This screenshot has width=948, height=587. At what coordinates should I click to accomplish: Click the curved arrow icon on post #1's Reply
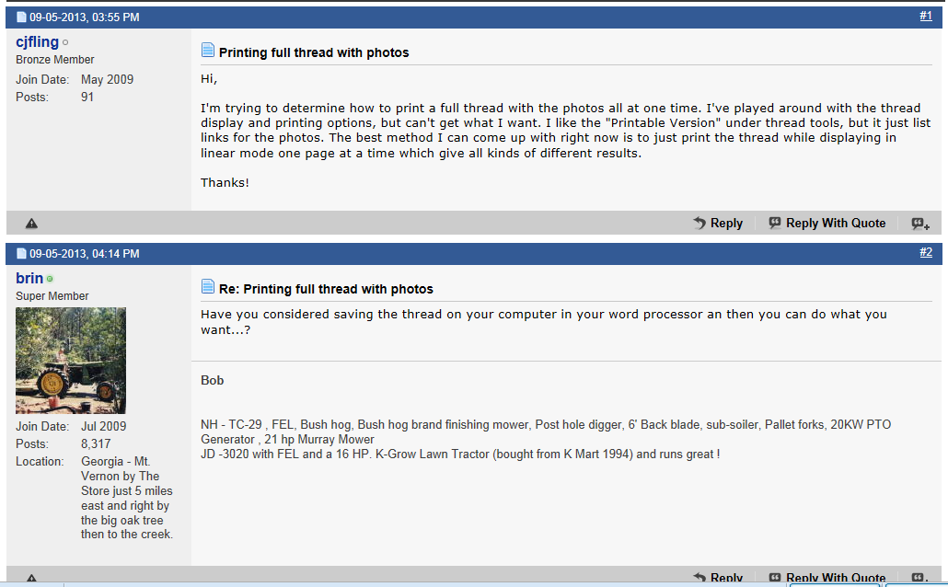tap(699, 224)
